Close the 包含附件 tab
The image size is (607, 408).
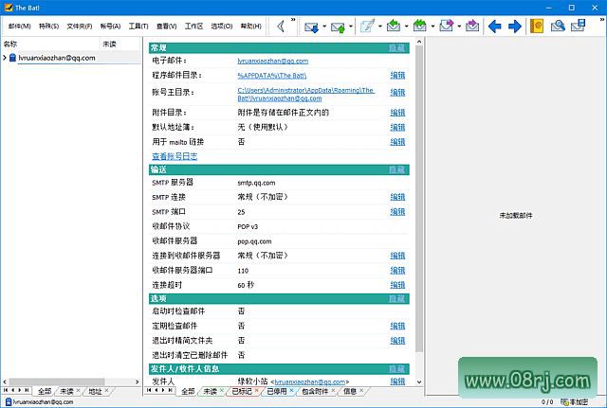(333, 391)
